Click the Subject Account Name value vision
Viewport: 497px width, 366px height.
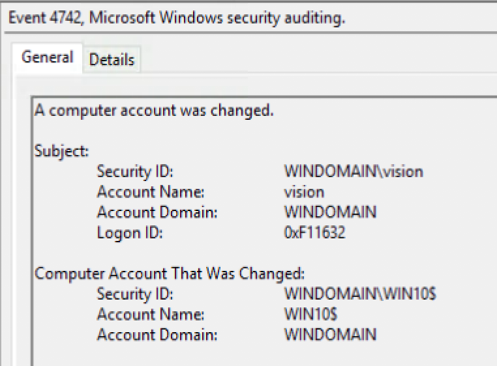click(305, 192)
